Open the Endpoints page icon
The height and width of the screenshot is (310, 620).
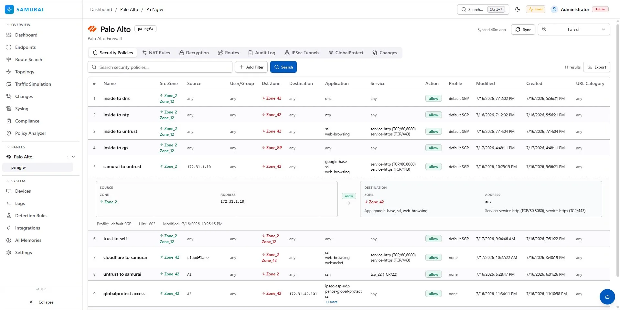coord(9,47)
